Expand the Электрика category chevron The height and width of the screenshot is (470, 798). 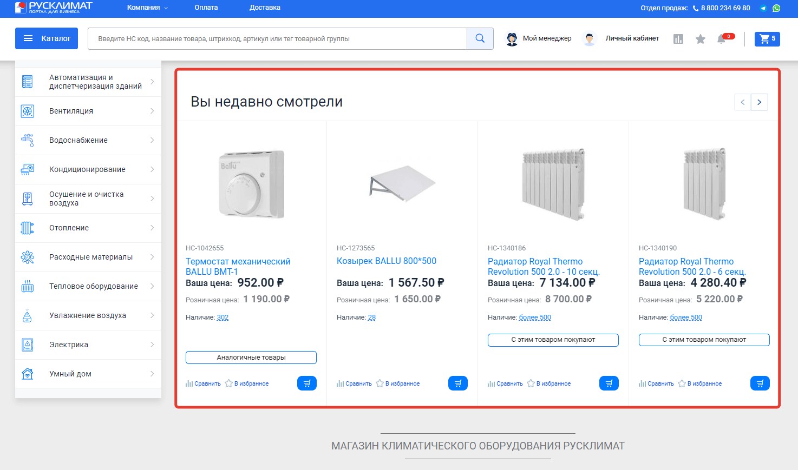click(152, 345)
